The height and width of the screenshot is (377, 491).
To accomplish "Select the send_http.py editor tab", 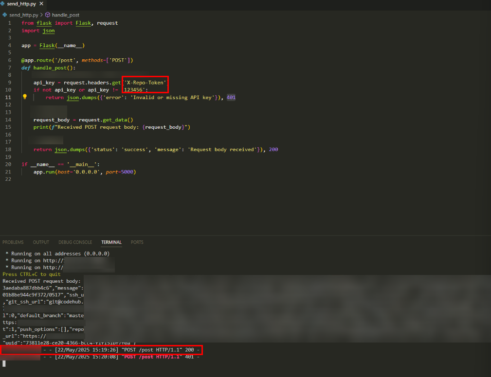I will tap(22, 4).
